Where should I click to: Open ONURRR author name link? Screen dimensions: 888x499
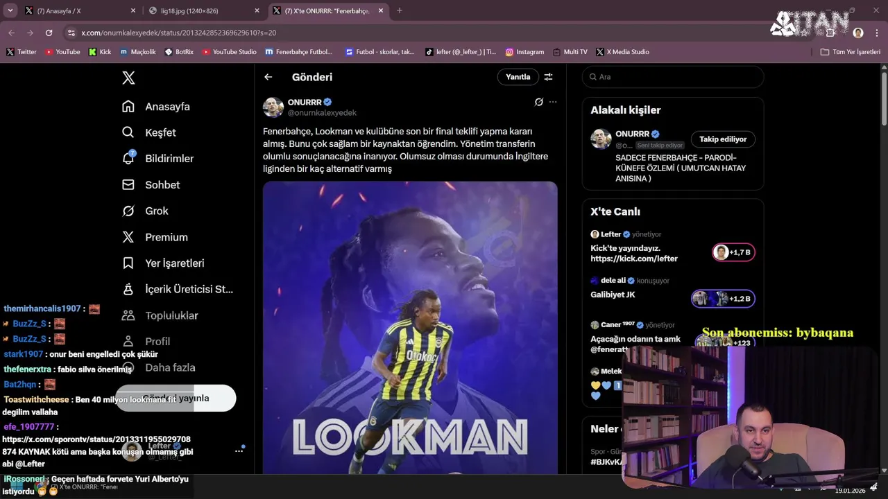(x=305, y=102)
